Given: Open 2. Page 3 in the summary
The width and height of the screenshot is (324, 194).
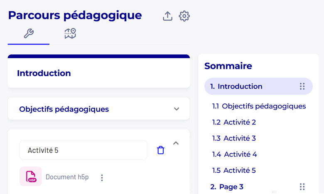Looking at the screenshot, I should tap(227, 187).
